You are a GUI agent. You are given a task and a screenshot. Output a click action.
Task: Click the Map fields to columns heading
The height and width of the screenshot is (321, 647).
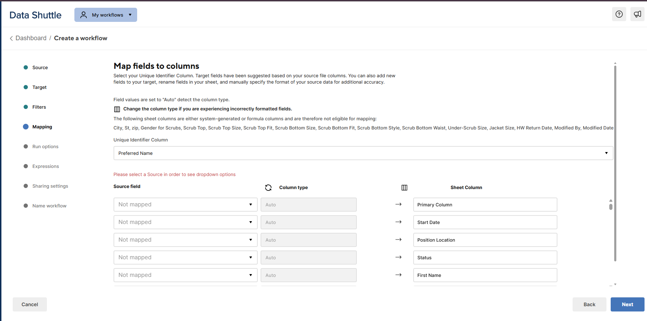pos(156,66)
